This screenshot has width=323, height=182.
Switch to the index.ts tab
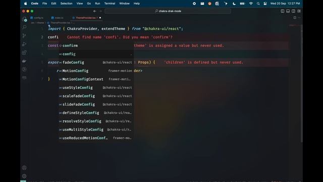pos(58,18)
